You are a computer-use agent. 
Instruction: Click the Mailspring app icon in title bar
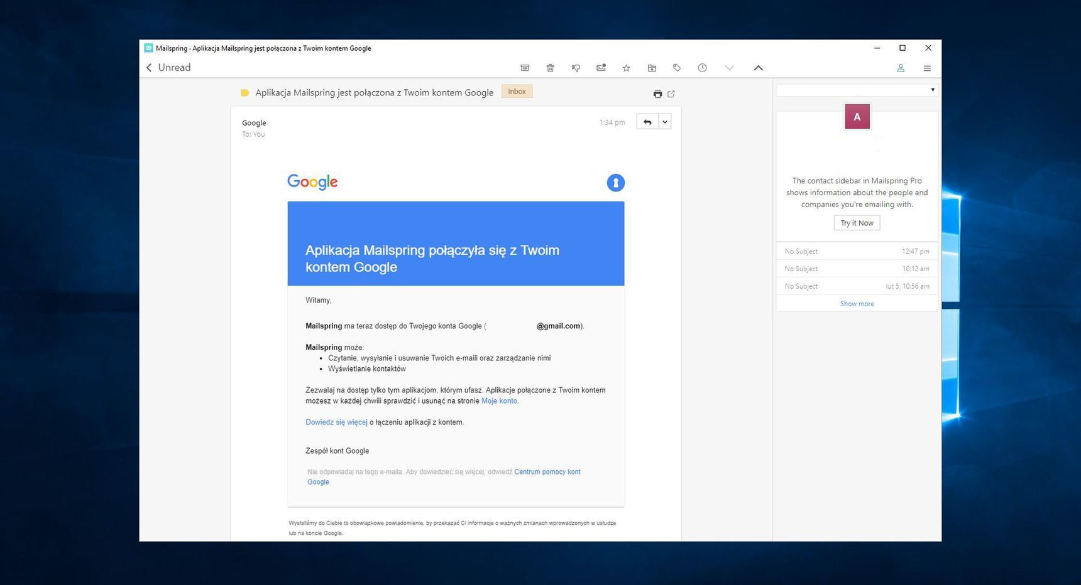coord(148,48)
